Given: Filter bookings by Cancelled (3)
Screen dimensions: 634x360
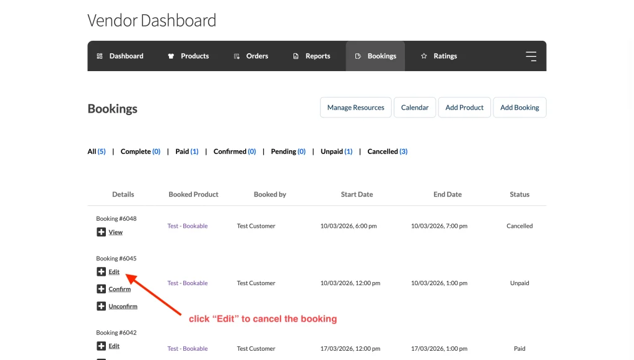Looking at the screenshot, I should (x=388, y=152).
